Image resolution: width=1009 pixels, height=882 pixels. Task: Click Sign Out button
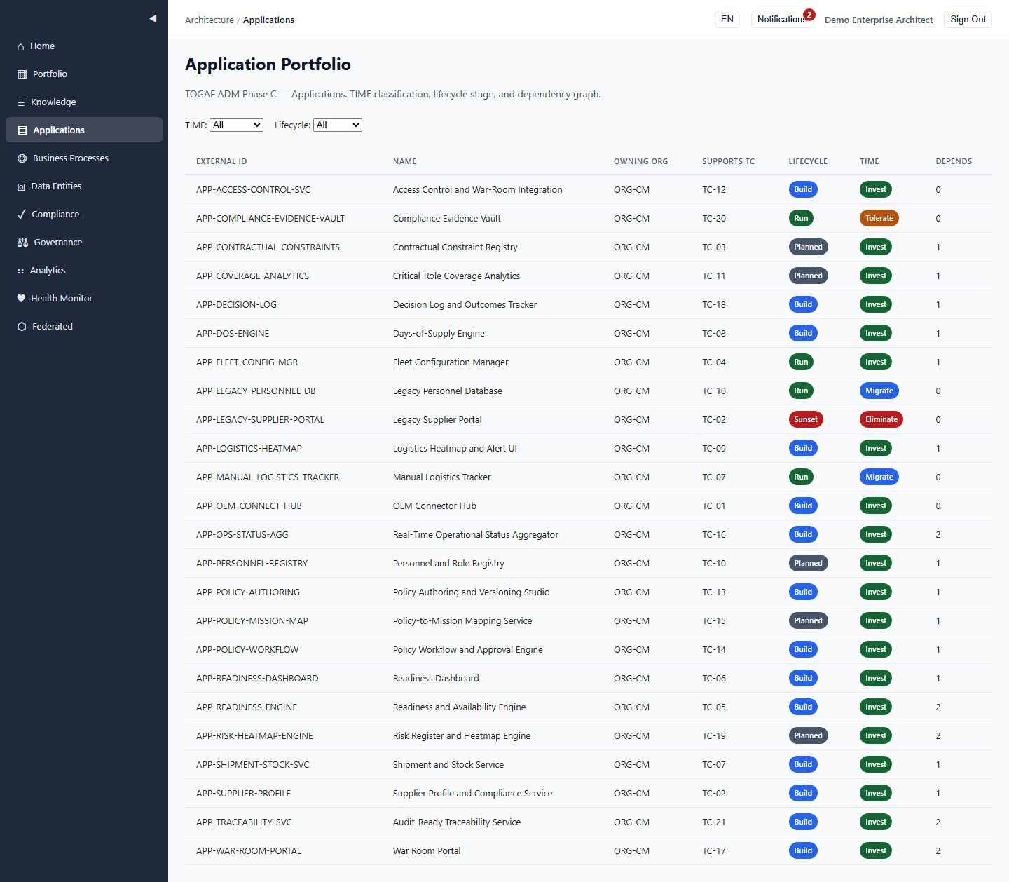coord(968,20)
